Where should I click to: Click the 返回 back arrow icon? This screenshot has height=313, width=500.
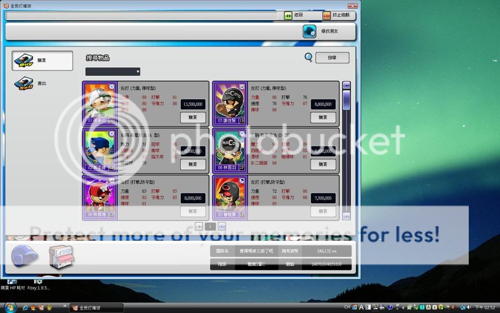point(289,16)
